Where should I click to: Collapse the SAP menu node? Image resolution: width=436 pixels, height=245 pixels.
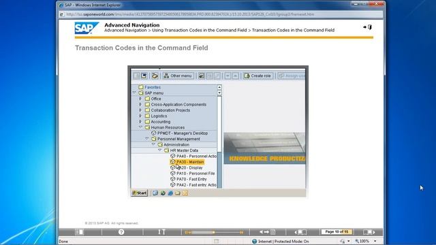pos(134,93)
